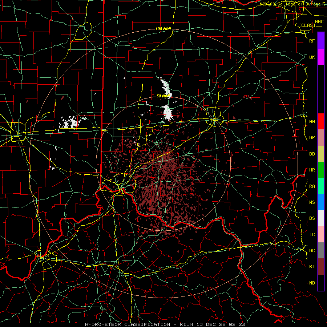Click the 'RF' legend label
The width and height of the screenshot is (327, 327).
tap(312, 41)
